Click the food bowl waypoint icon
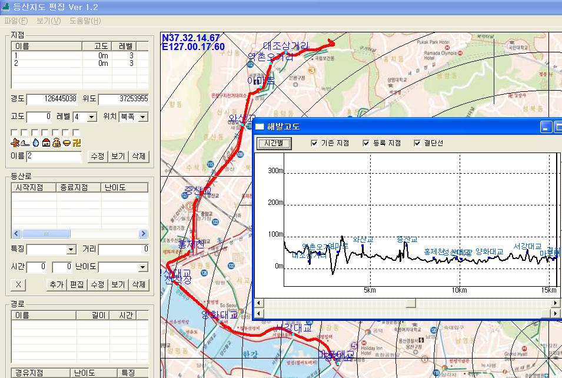This screenshot has width=562, height=378. 66,143
